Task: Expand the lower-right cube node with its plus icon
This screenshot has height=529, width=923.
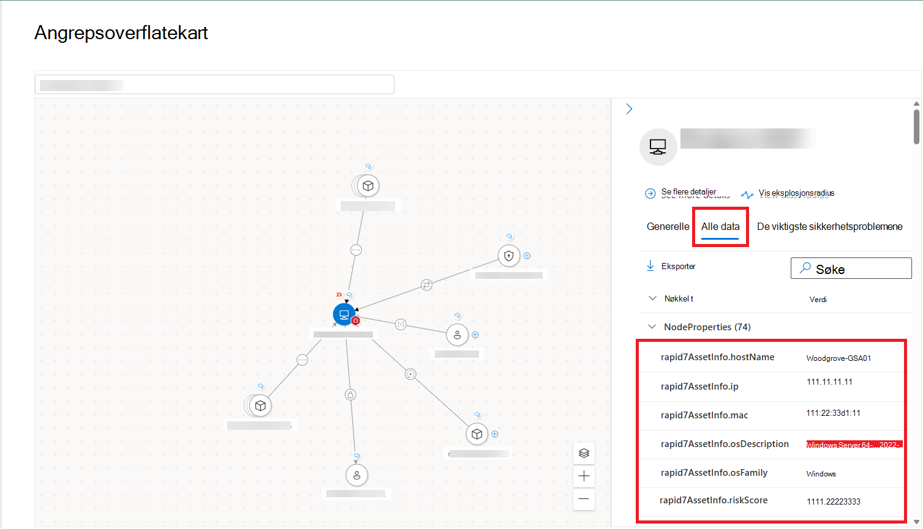Action: (x=495, y=434)
